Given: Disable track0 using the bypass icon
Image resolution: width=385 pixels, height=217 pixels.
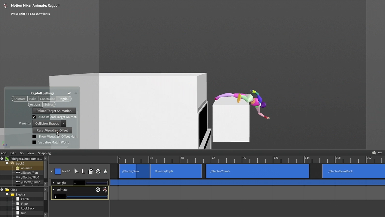Looking at the screenshot, I should (x=98, y=171).
